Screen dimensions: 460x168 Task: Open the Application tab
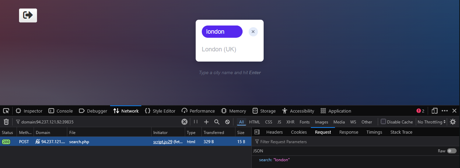pyautogui.click(x=336, y=111)
